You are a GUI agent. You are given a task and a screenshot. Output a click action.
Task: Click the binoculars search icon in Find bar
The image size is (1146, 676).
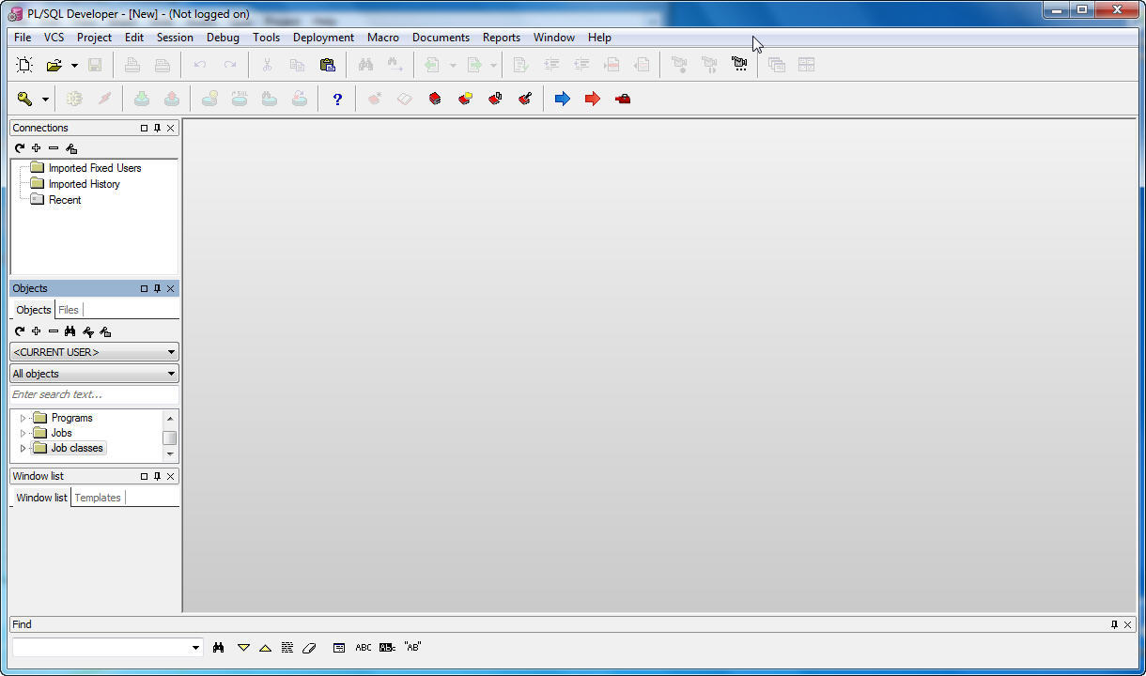pos(219,648)
